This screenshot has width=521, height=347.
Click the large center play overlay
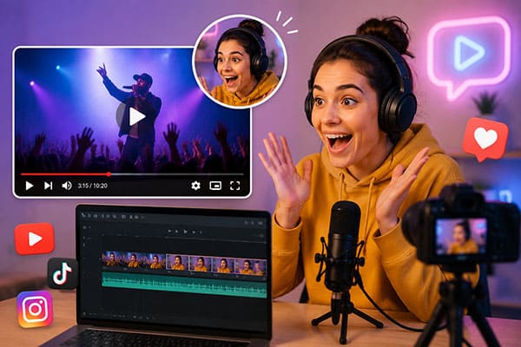coord(134,116)
